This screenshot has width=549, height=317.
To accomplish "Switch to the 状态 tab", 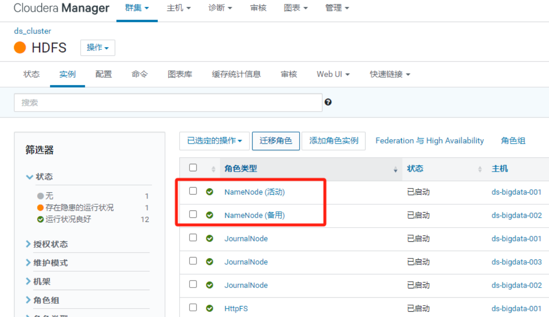I will point(31,74).
